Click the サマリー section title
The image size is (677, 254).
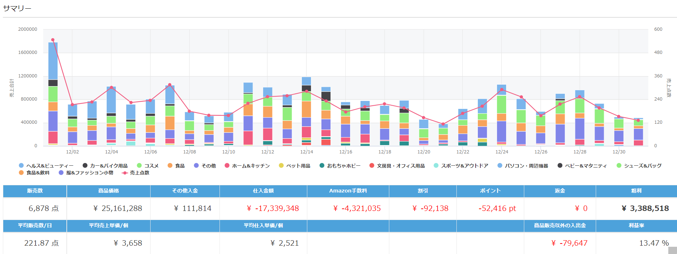click(17, 8)
